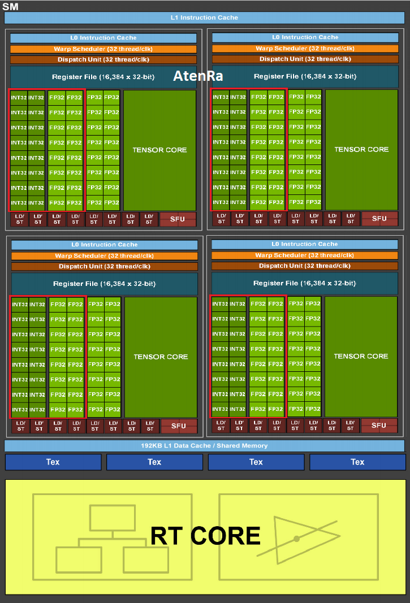Select the top-left partition's SFU block
Image resolution: width=410 pixels, height=603 pixels.
click(178, 219)
